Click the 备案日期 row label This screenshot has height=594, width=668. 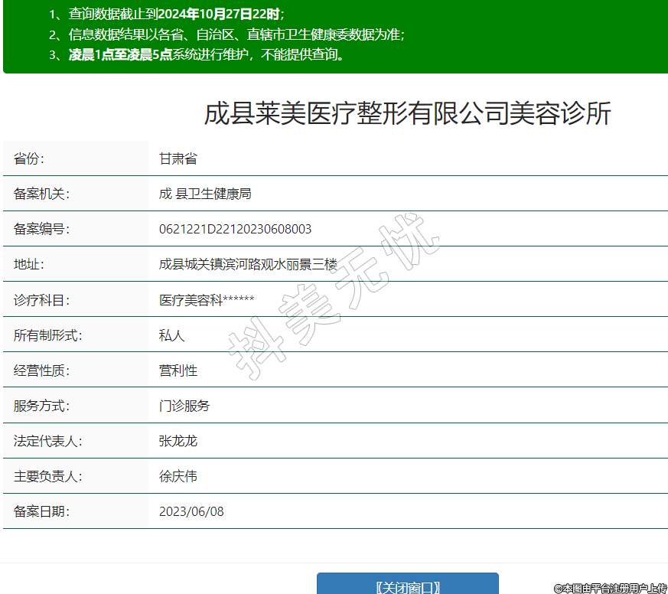(x=41, y=511)
